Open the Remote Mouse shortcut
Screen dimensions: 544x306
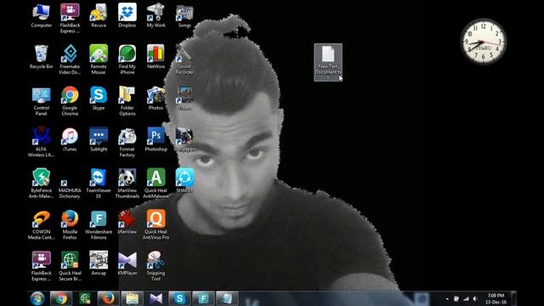click(x=99, y=59)
